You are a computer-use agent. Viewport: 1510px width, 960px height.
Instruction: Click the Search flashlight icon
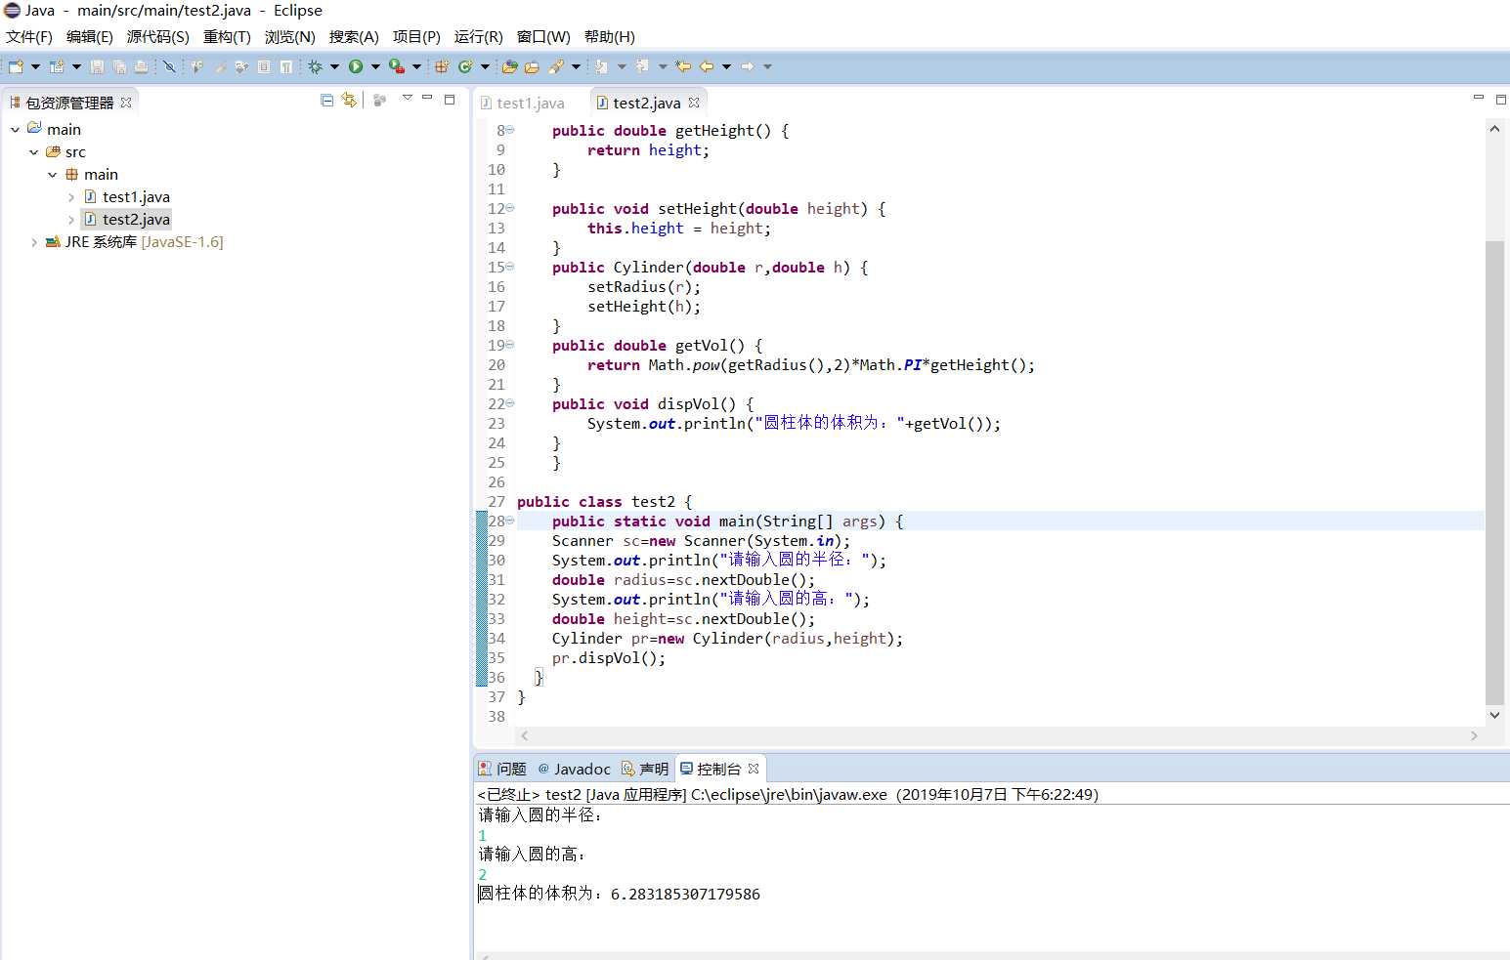point(556,66)
